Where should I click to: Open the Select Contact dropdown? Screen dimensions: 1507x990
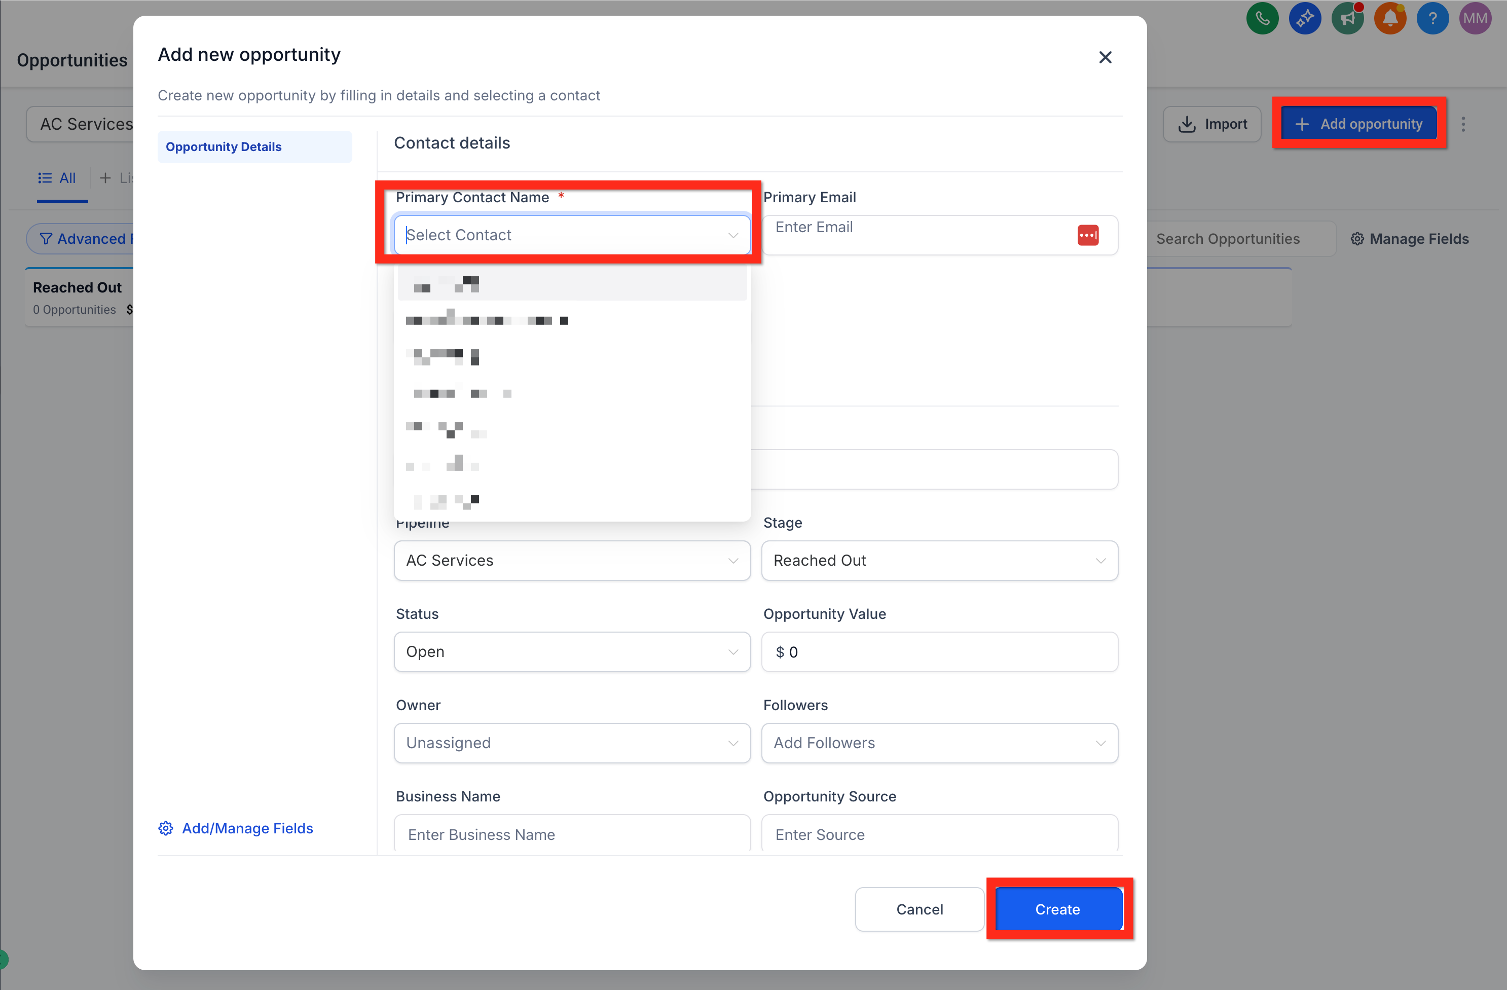(x=571, y=235)
